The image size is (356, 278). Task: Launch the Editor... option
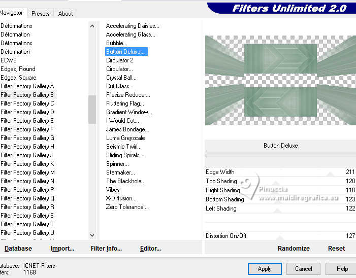(x=150, y=248)
